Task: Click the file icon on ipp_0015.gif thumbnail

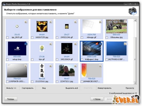Action: [x=26, y=22]
